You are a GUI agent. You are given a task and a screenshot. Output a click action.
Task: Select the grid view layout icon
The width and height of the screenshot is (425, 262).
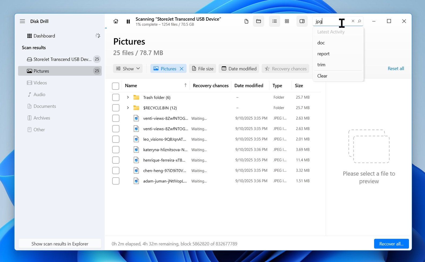pos(287,21)
